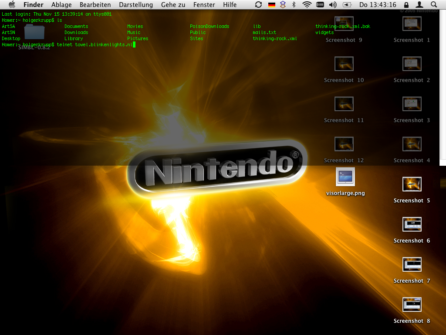
Task: Select the Screenshot 10 desktop icon
Action: (x=344, y=64)
